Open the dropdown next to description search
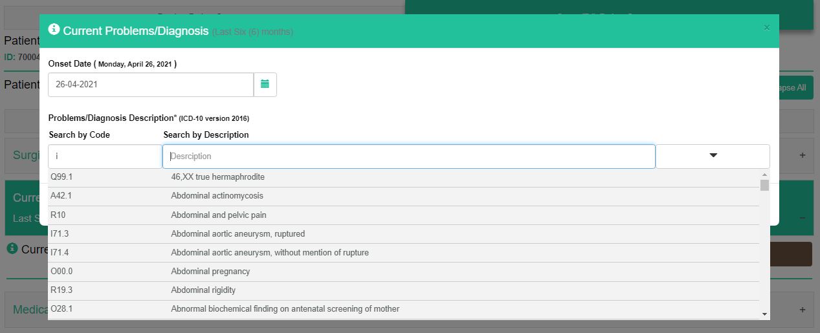The height and width of the screenshot is (333, 820). click(x=713, y=156)
